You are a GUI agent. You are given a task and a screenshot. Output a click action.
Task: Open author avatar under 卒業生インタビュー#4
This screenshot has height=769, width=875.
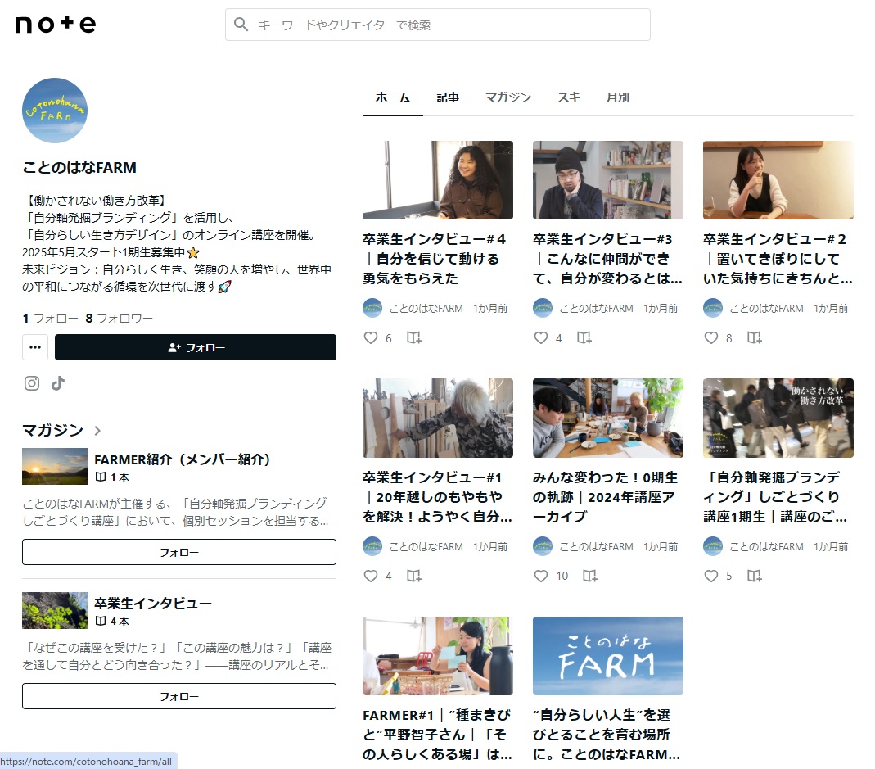coord(372,308)
